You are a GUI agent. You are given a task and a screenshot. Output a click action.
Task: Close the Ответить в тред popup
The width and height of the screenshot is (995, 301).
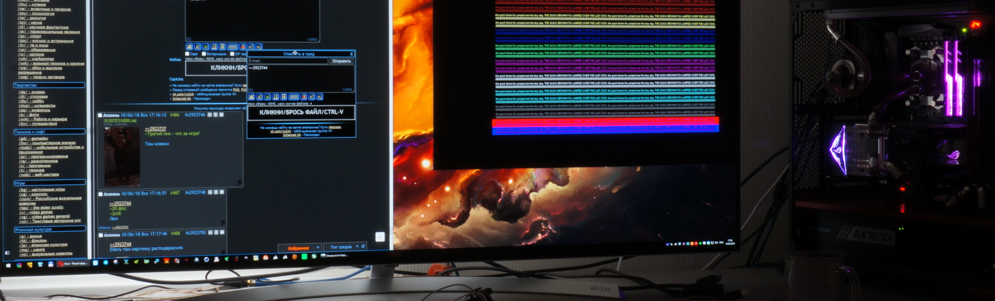352,54
